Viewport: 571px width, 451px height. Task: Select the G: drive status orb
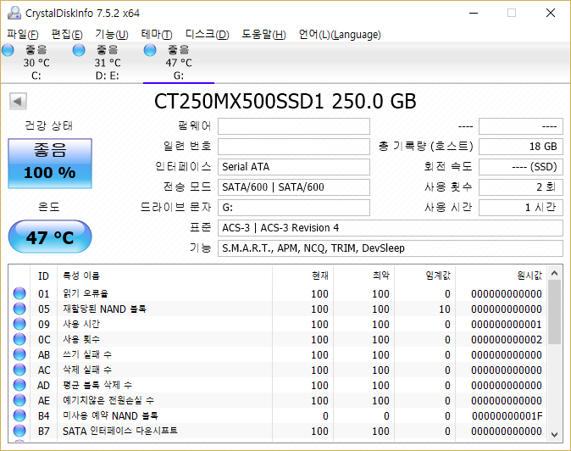pyautogui.click(x=150, y=50)
